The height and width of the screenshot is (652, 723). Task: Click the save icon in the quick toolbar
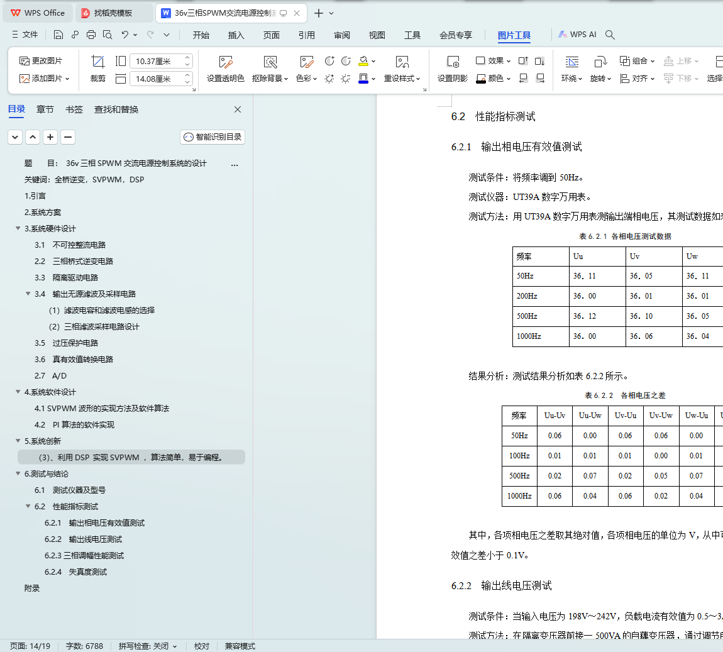click(x=58, y=35)
